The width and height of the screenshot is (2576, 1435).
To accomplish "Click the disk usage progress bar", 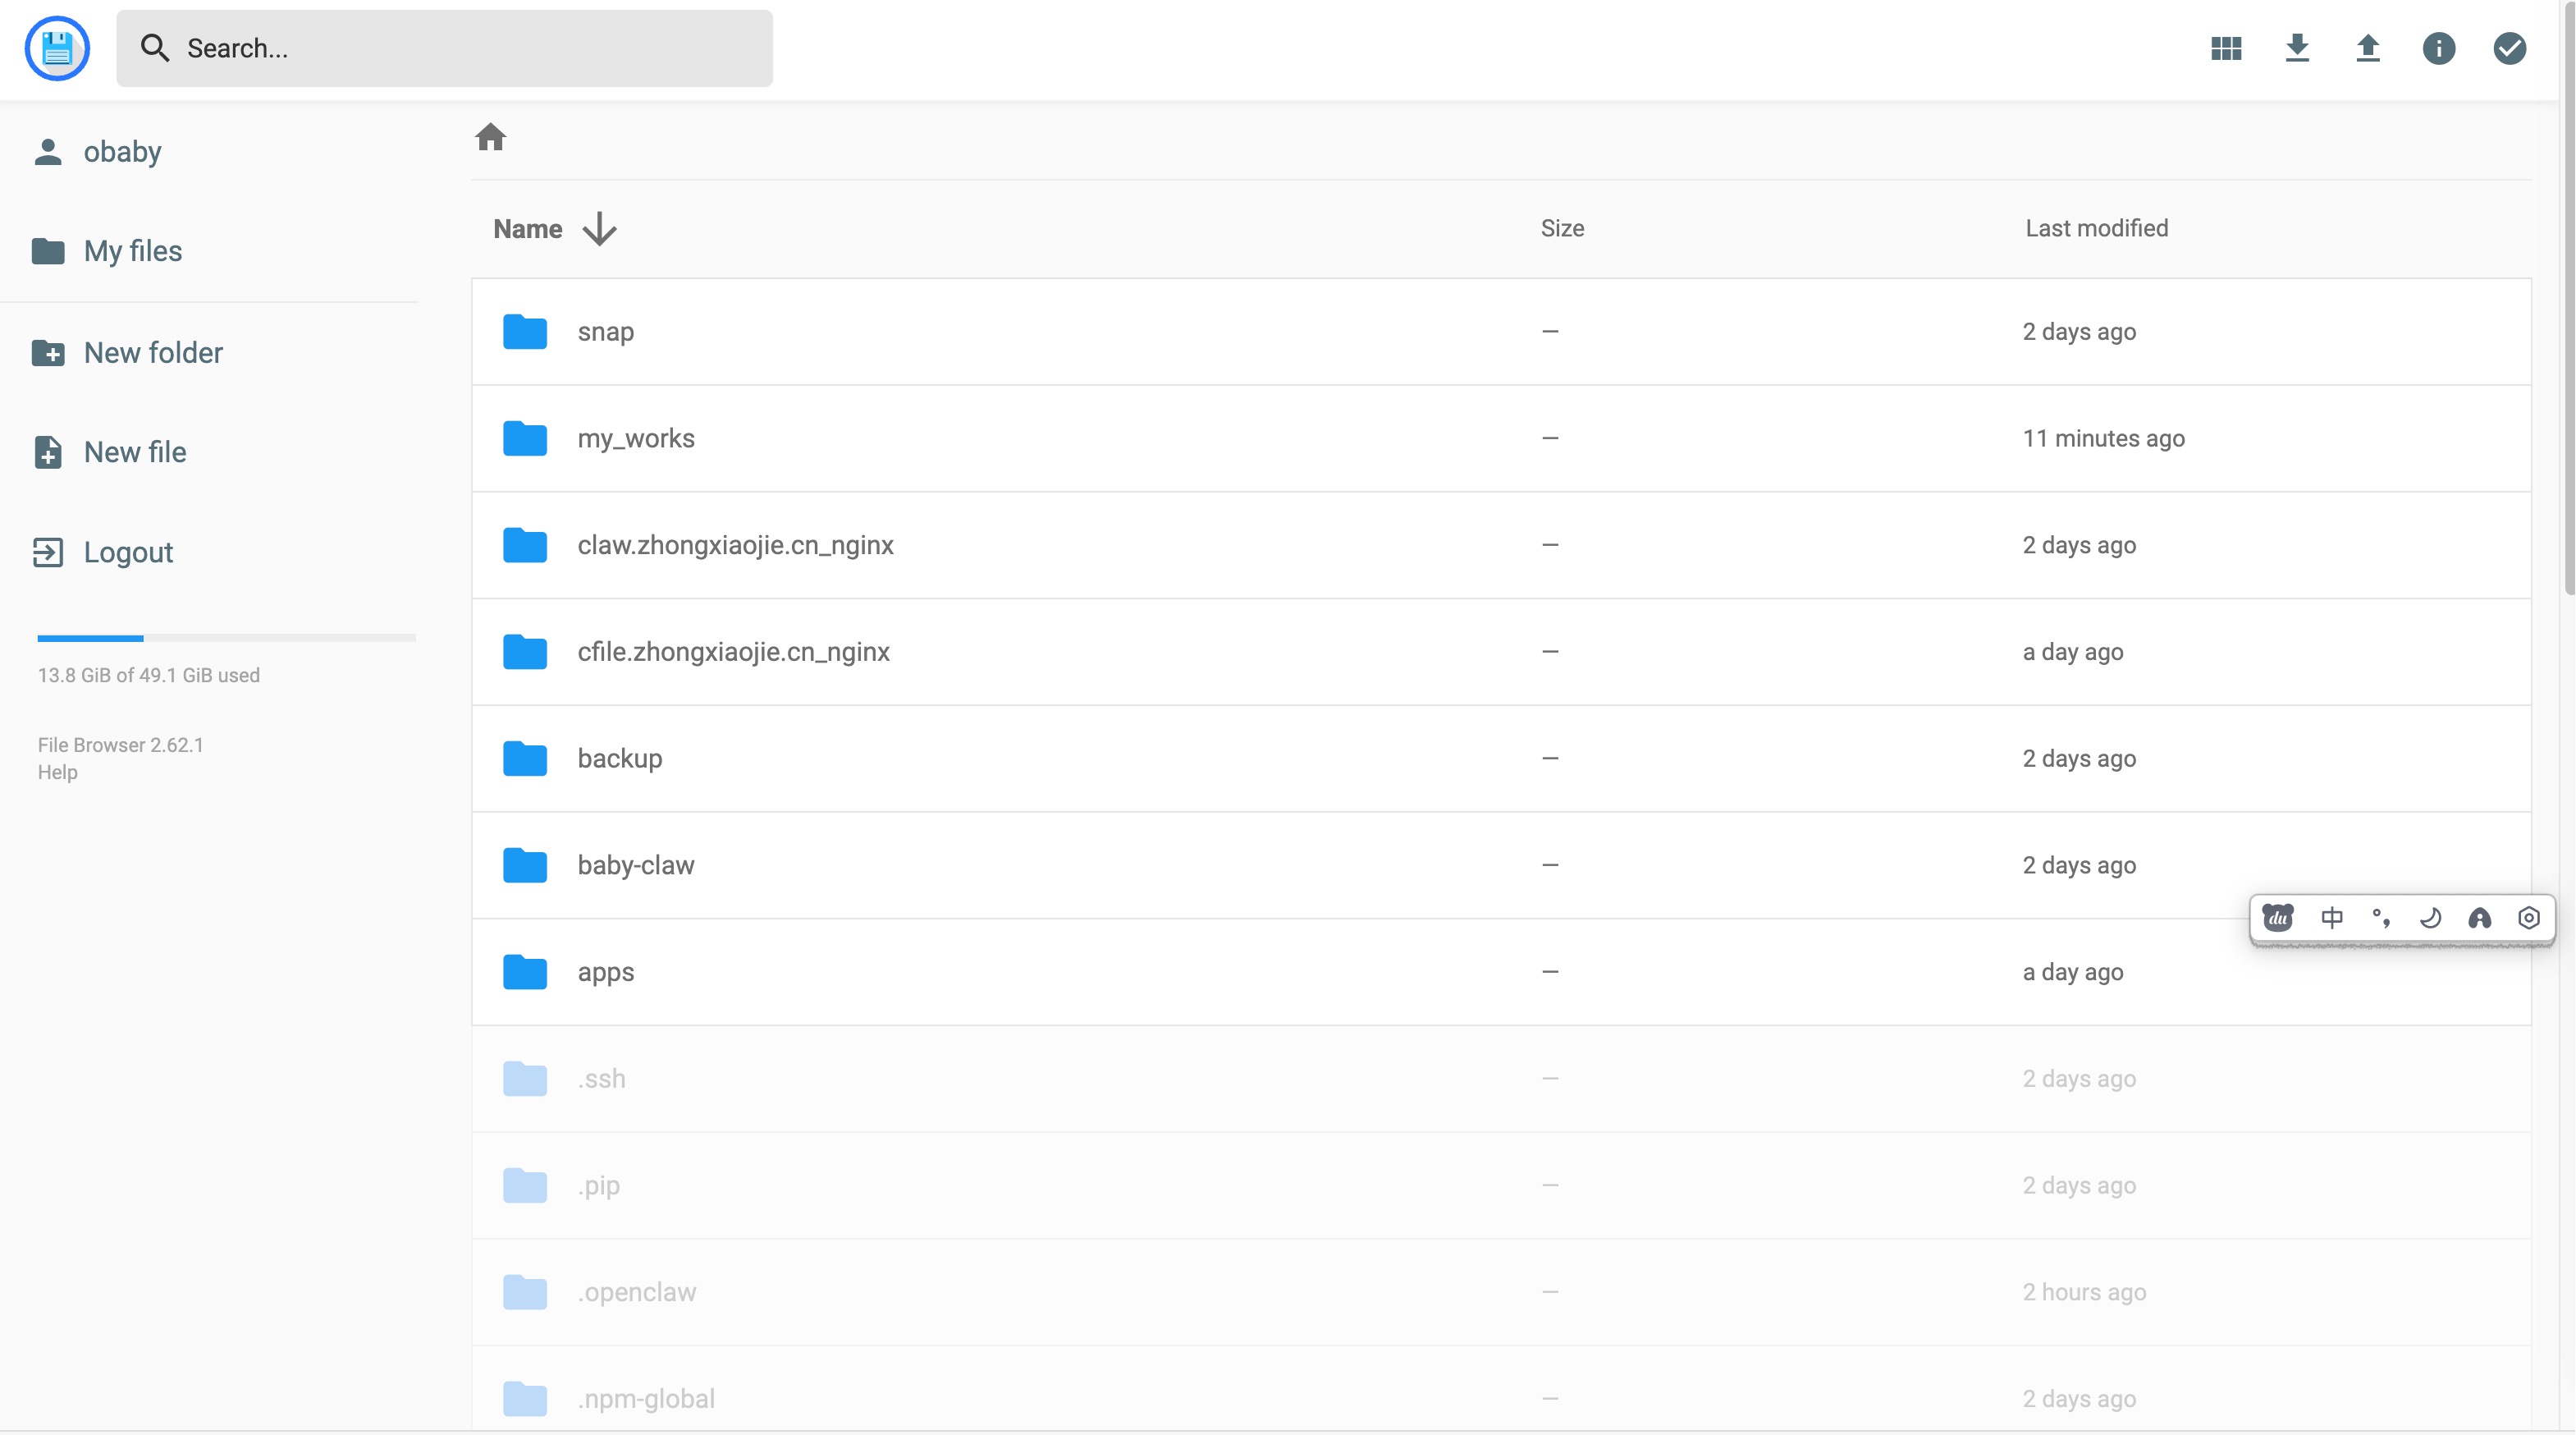I will [x=226, y=637].
